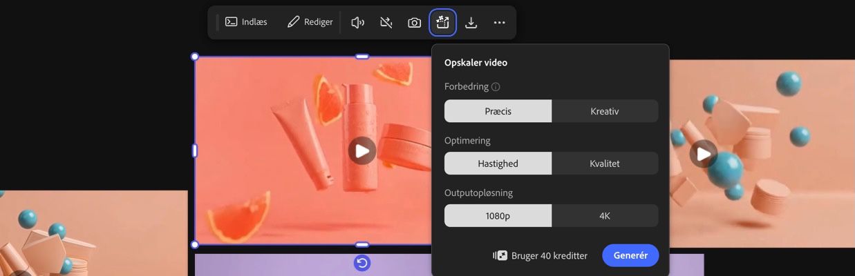Choose Kvalitet optimization

[605, 164]
